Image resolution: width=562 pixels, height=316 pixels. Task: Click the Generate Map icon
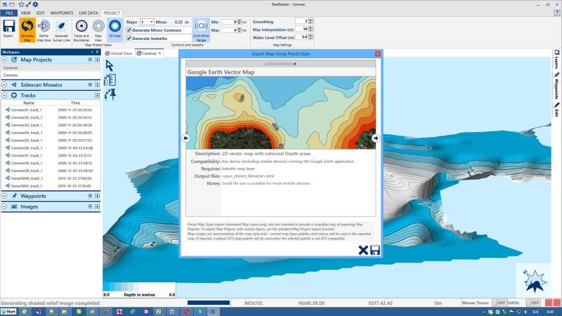point(27,29)
